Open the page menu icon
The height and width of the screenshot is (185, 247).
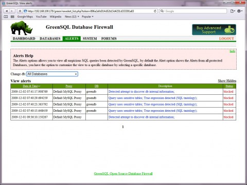click(233, 11)
